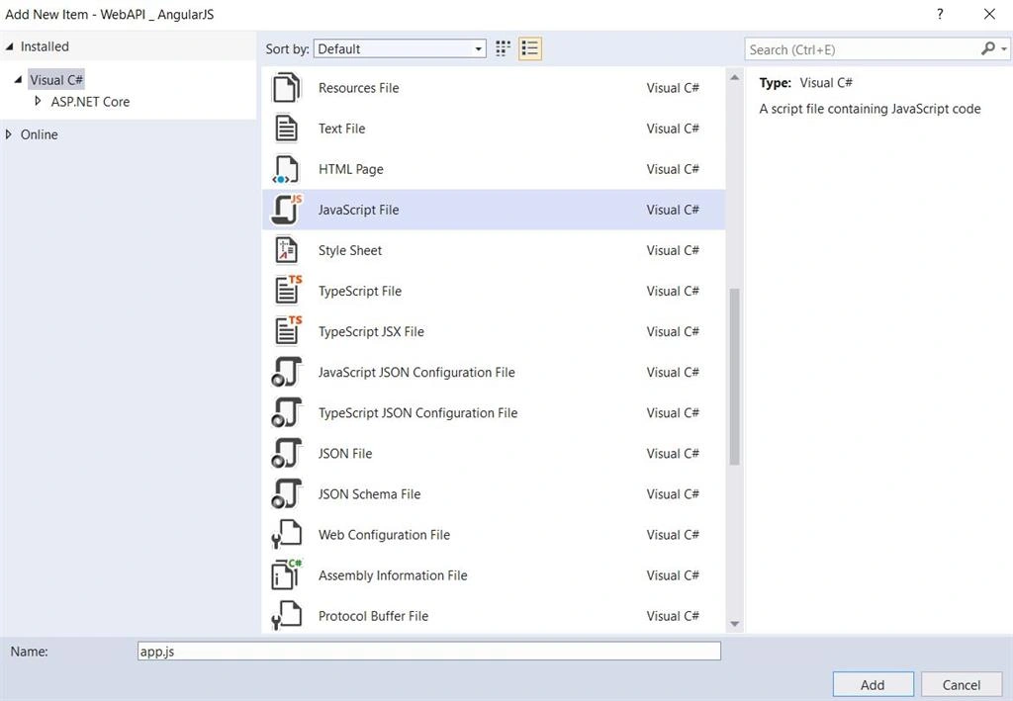Click the Protocol Buffer File icon

286,615
